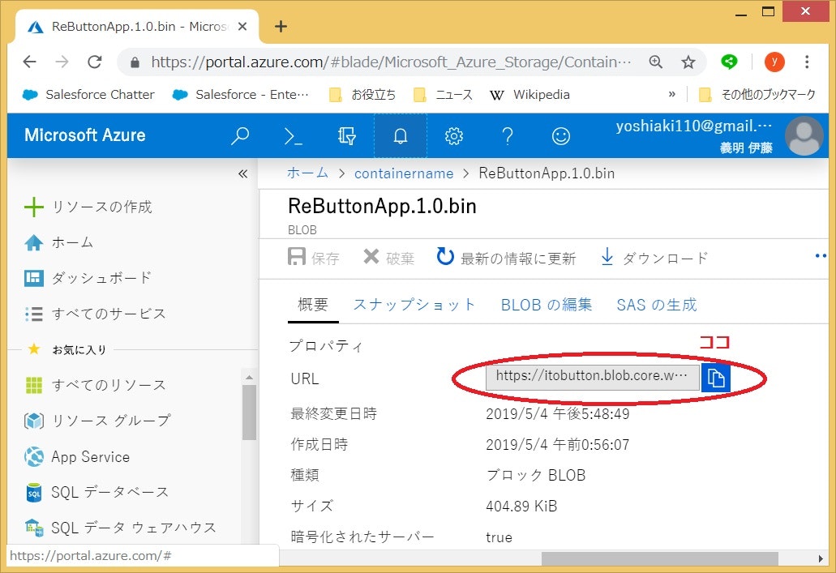Screen dimensions: 836x573
Task: Open App Service in sidebar
Action: pyautogui.click(x=77, y=457)
